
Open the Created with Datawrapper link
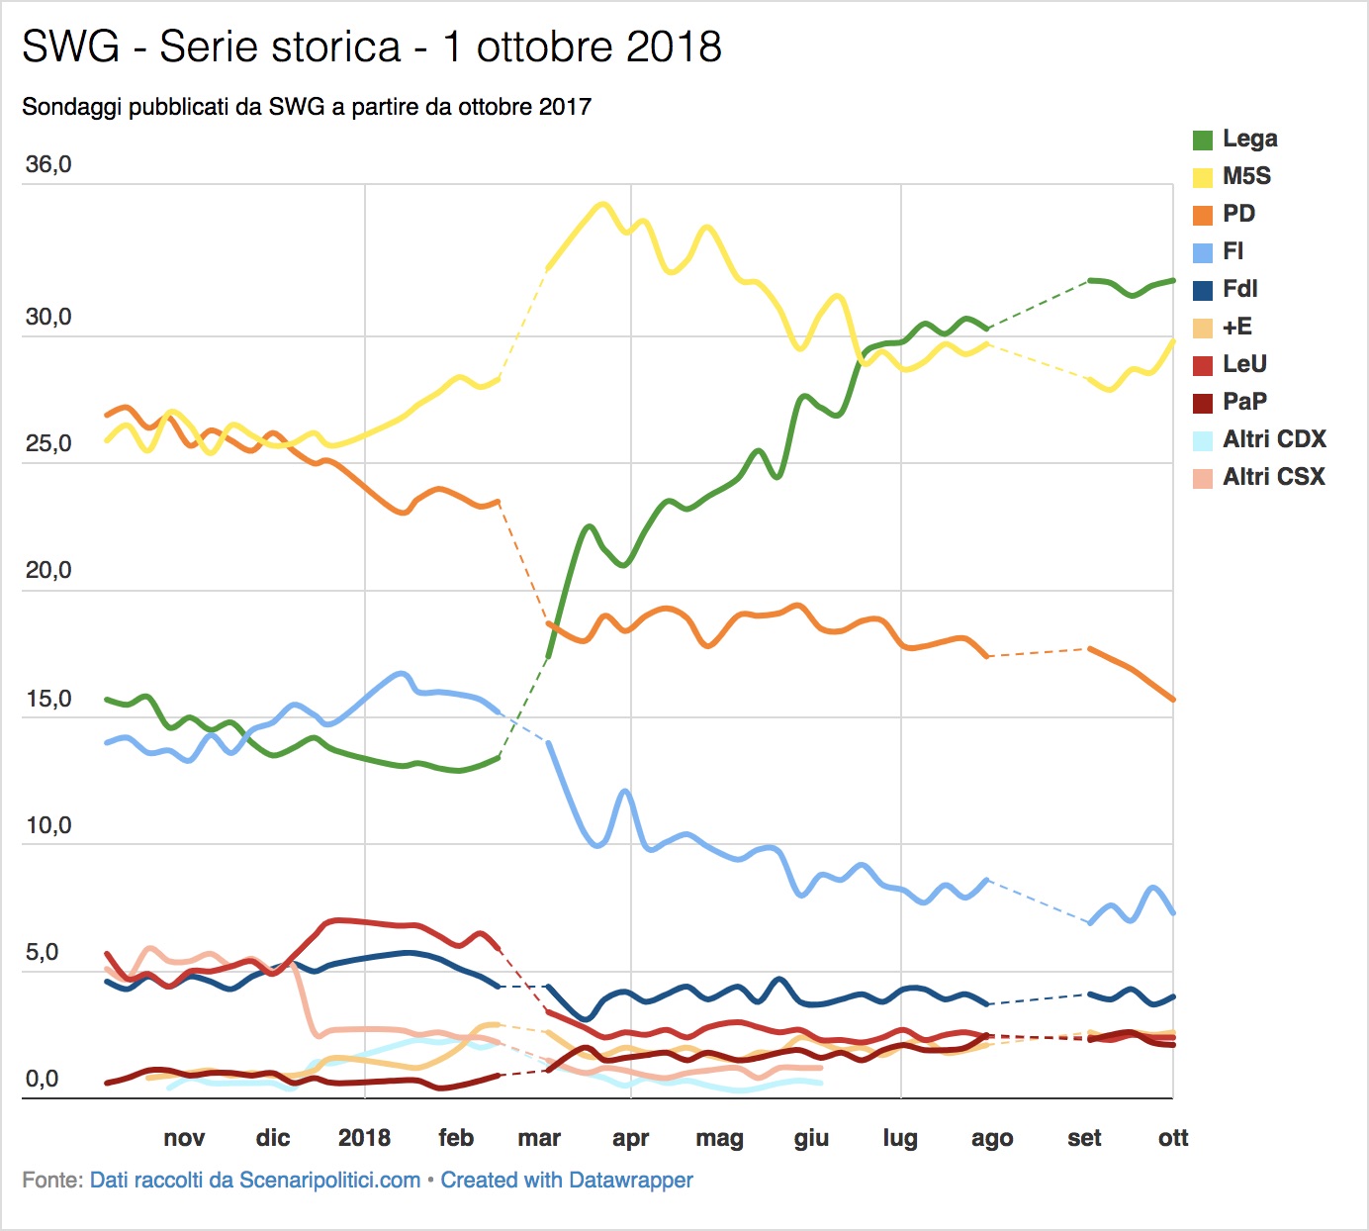point(567,1180)
